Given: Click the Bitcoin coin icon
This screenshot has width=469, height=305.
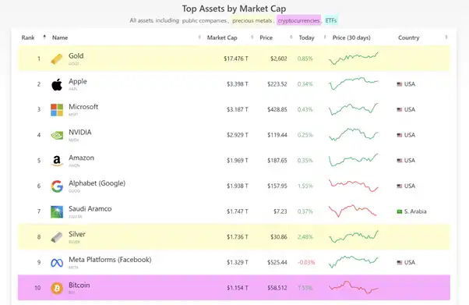Looking at the screenshot, I should [x=57, y=288].
